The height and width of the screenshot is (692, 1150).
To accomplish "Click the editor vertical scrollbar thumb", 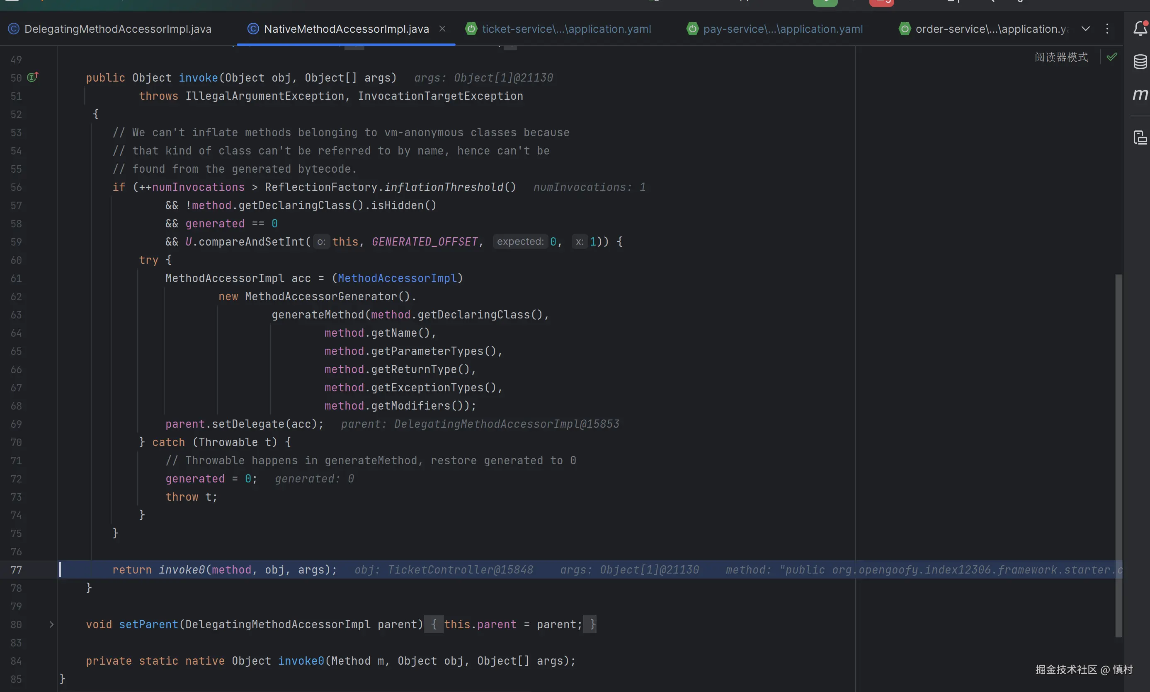I will click(1118, 455).
